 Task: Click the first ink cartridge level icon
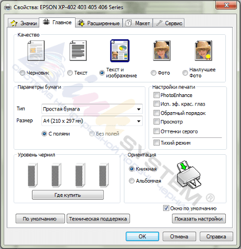click(x=33, y=175)
